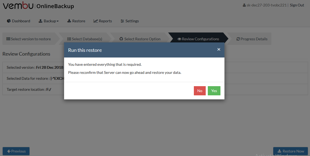
Task: Click the Review Configurations page heading
Action: point(26,54)
